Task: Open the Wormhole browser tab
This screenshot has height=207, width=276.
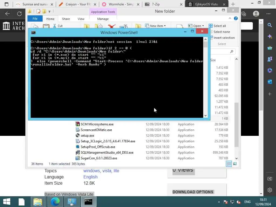Action: pos(121,4)
